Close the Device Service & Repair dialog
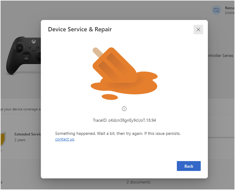 [198, 30]
